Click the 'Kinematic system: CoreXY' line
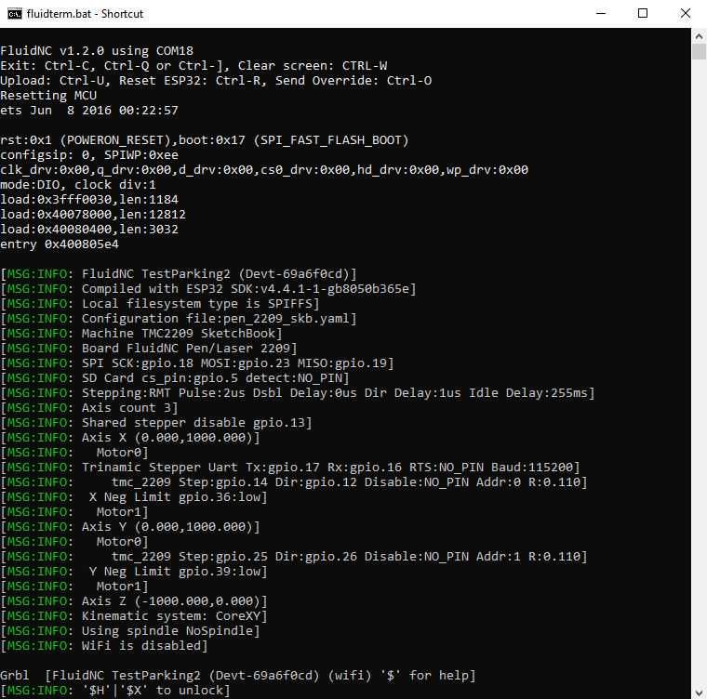Viewport: 707px width, 699px height. tap(134, 616)
